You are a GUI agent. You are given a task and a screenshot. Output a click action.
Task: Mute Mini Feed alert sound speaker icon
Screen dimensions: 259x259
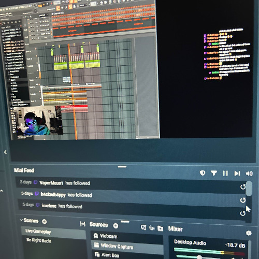point(249,174)
